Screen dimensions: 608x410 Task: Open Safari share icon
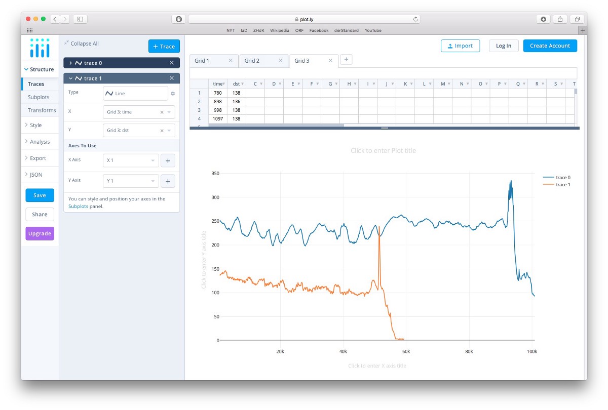tap(560, 19)
